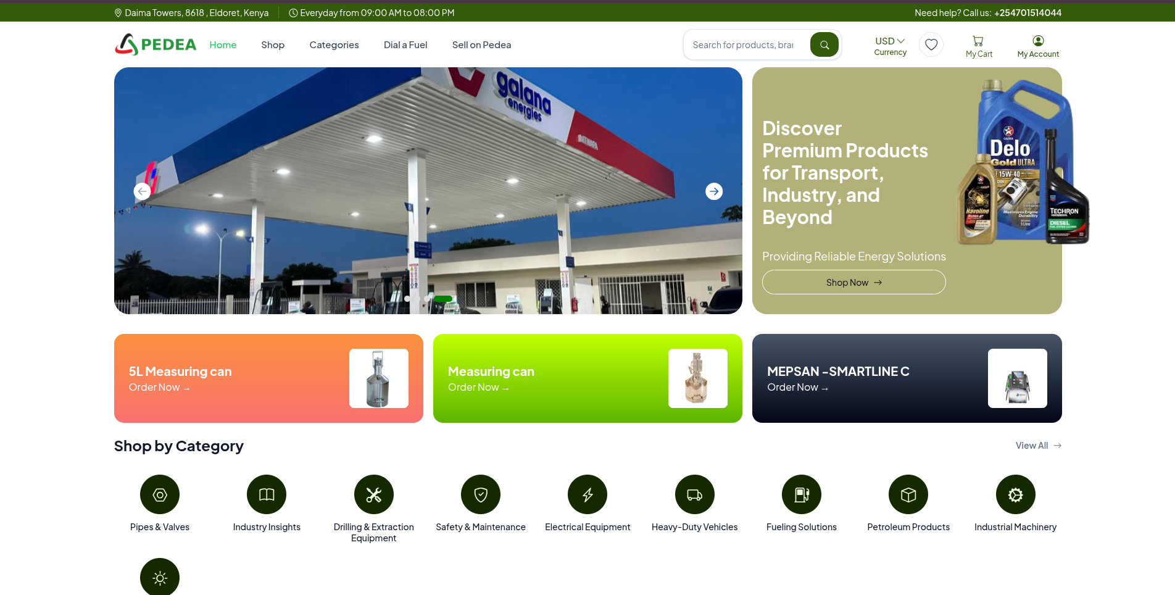Screen dimensions: 1175x595
Task: Open the Safety & Maintenance category
Action: pos(480,494)
